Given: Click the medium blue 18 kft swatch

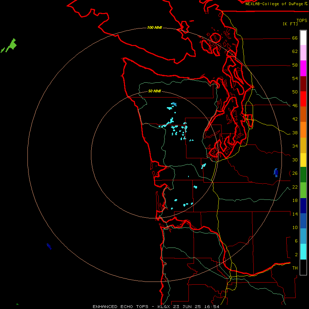Looking at the screenshot, I should click(303, 221).
